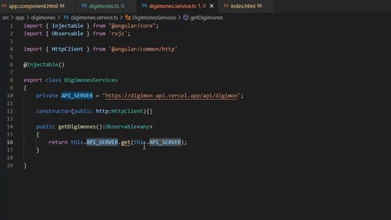Open digimones.service.ts breadcrumb
The width and height of the screenshot is (391, 220).
[x=94, y=18]
